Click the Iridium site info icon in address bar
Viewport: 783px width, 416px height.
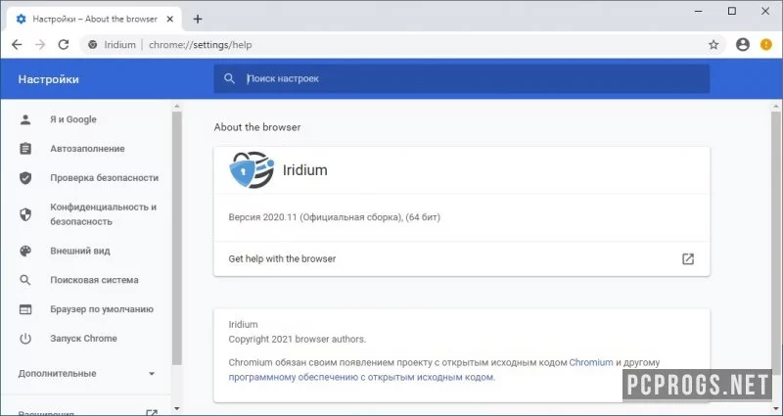(92, 45)
